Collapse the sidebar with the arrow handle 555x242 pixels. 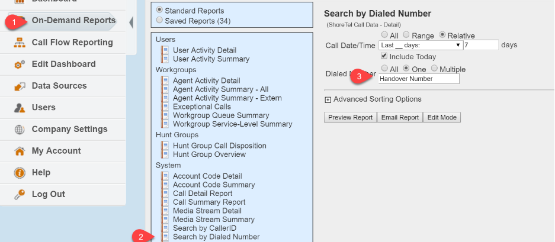(131, 22)
